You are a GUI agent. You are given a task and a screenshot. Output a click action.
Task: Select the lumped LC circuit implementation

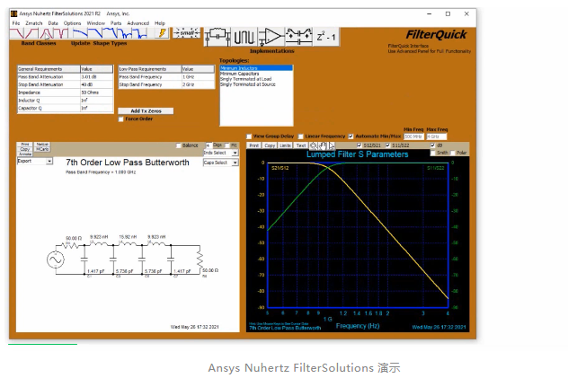point(217,37)
